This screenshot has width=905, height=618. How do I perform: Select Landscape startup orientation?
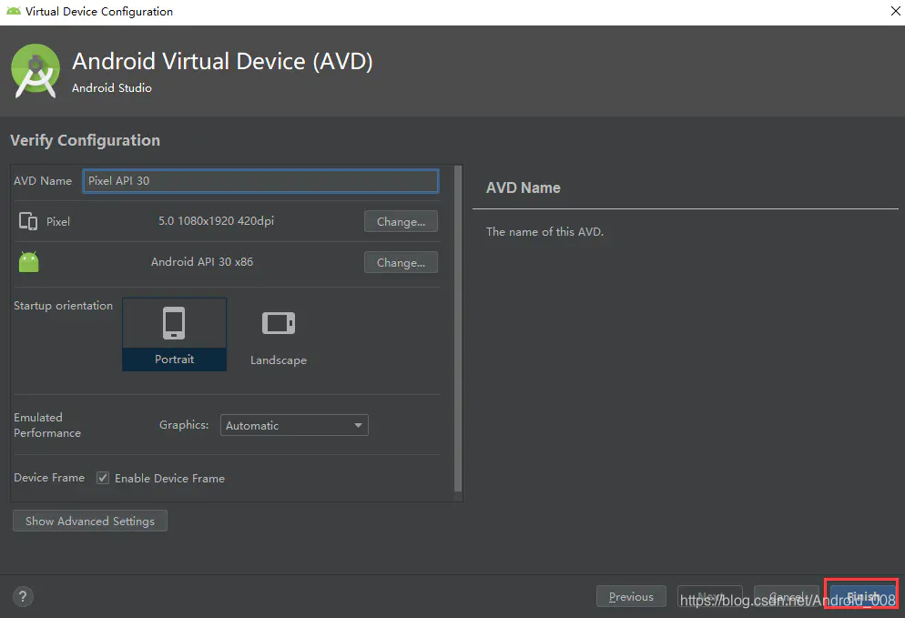point(279,335)
